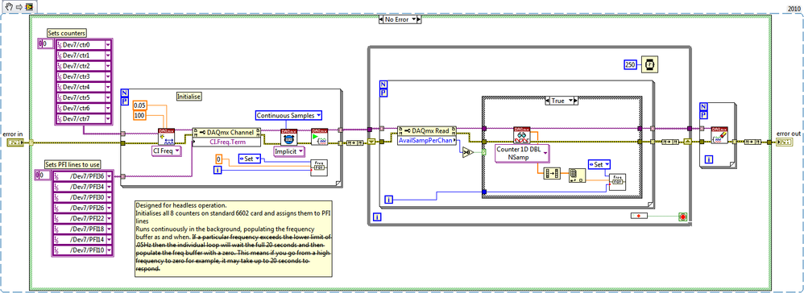Select Merge Errors node right after Initialise loop
Image resolution: width=804 pixels, height=293 pixels.
point(354,142)
